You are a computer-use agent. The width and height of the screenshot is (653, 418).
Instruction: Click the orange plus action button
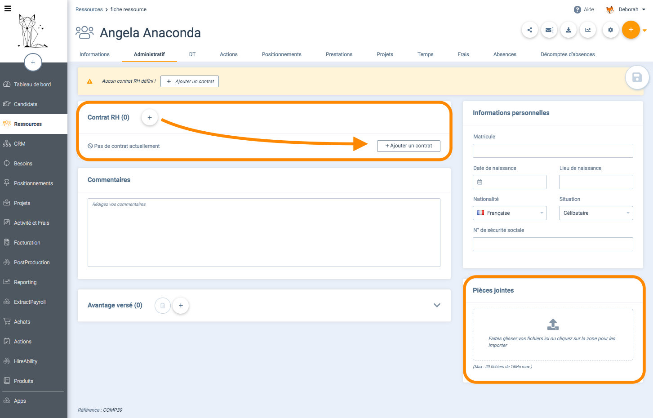click(x=631, y=30)
